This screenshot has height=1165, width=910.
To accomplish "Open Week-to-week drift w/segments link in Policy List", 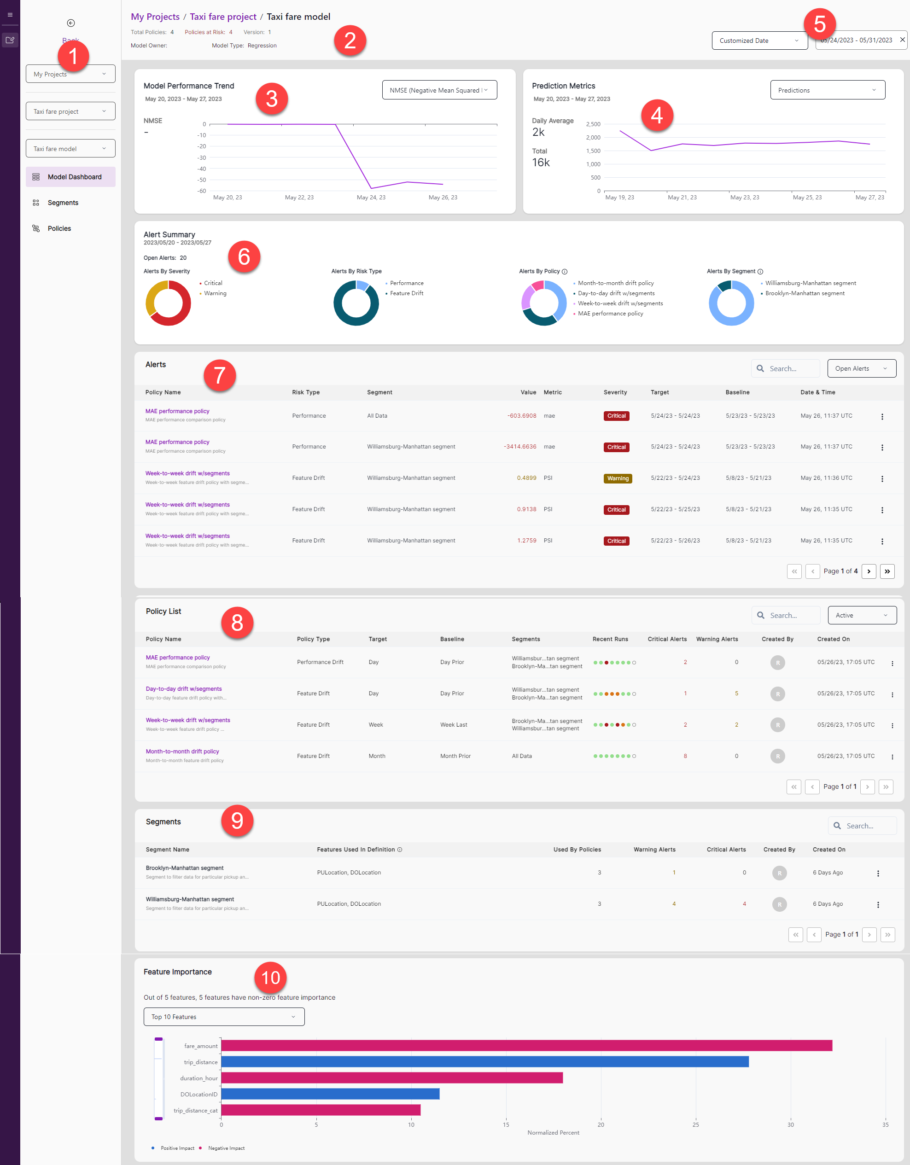I will click(x=188, y=720).
